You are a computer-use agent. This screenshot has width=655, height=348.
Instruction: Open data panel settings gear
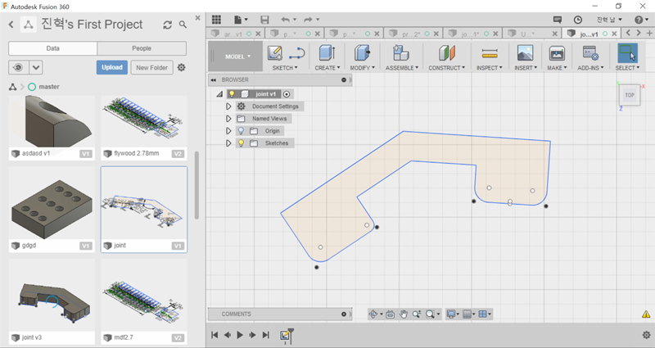coord(181,67)
